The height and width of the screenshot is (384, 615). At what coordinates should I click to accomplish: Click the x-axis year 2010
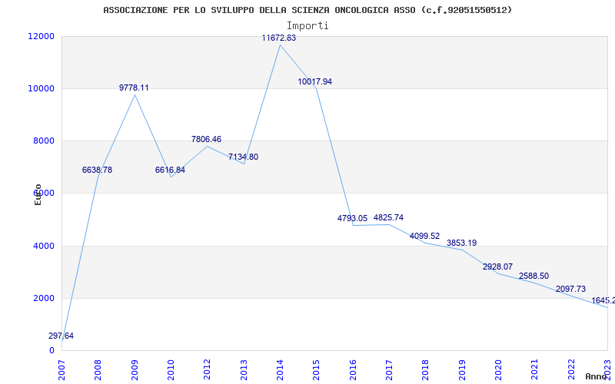171,369
